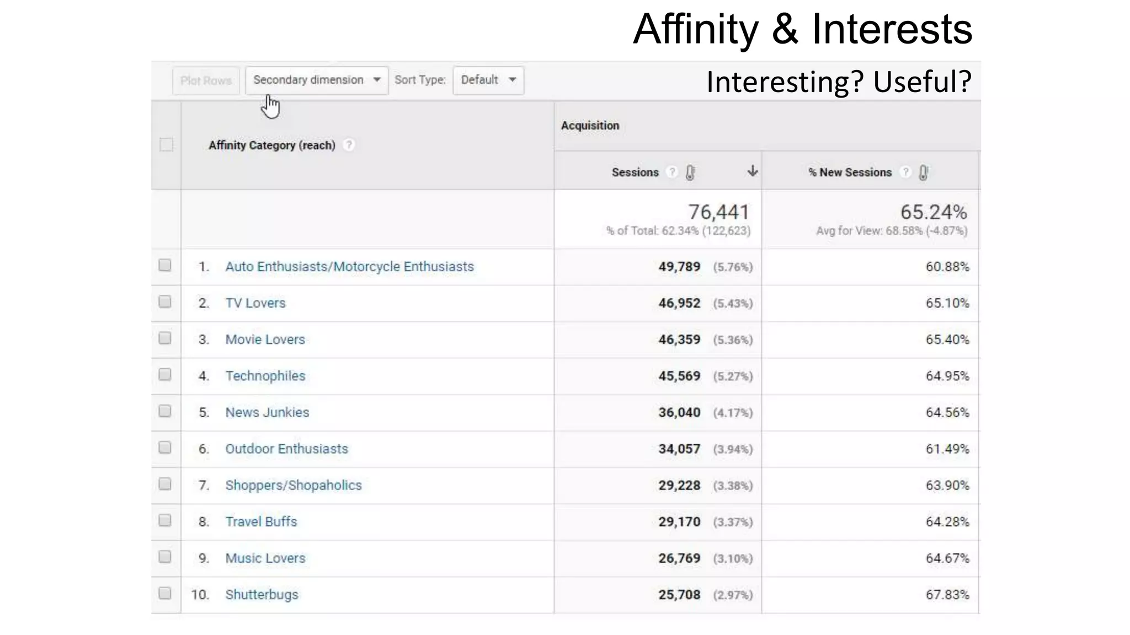The image size is (1130, 635).
Task: Click new sessions value 63.90%
Action: tap(947, 485)
